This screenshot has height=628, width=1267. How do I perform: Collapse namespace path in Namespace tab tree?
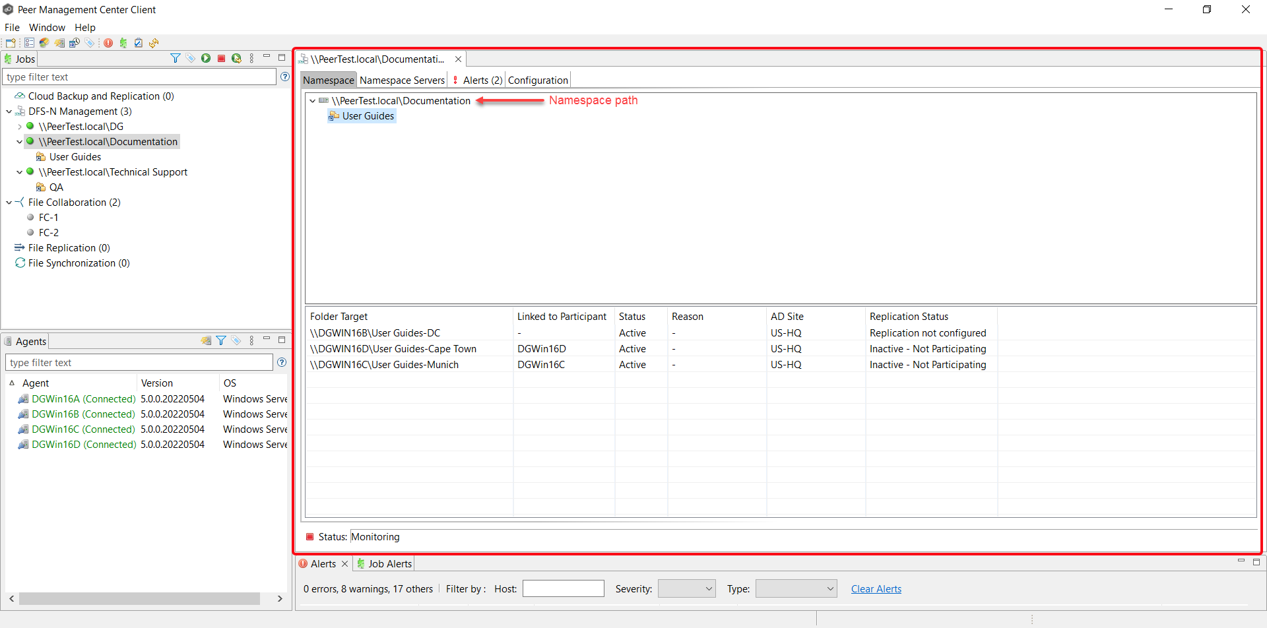coord(312,101)
